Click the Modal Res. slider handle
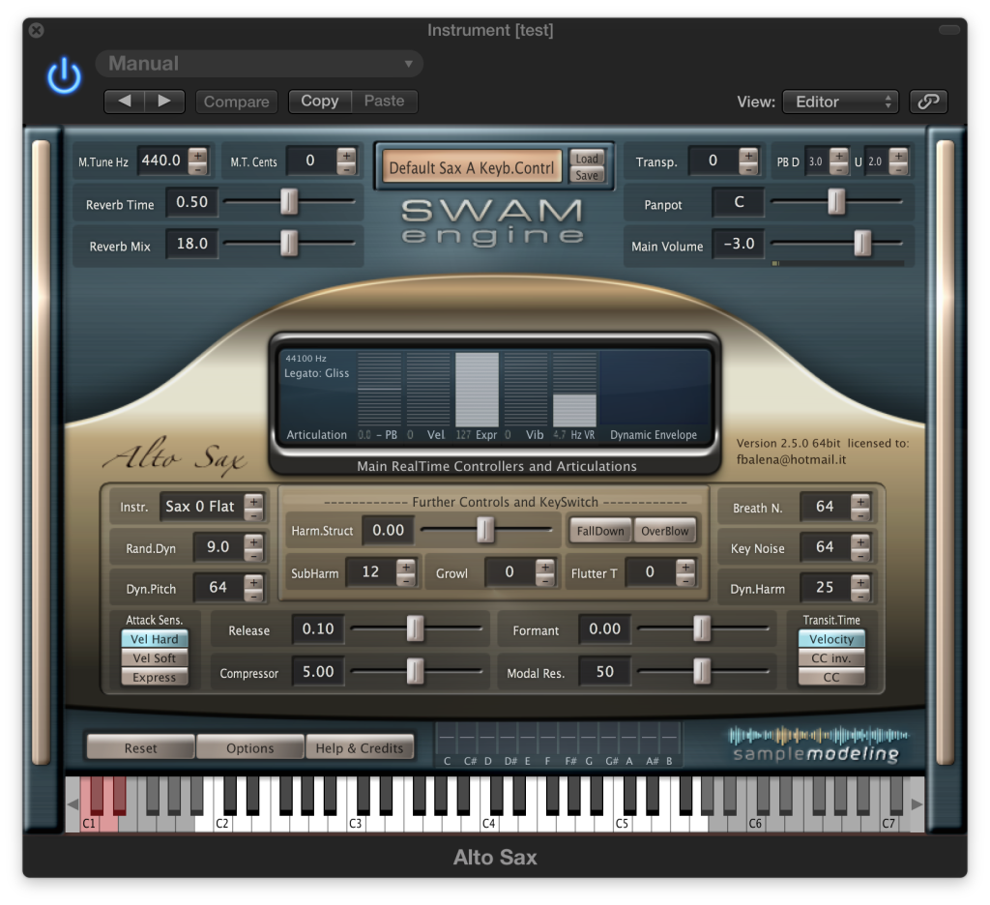Screen dimensions: 990x905 [702, 671]
